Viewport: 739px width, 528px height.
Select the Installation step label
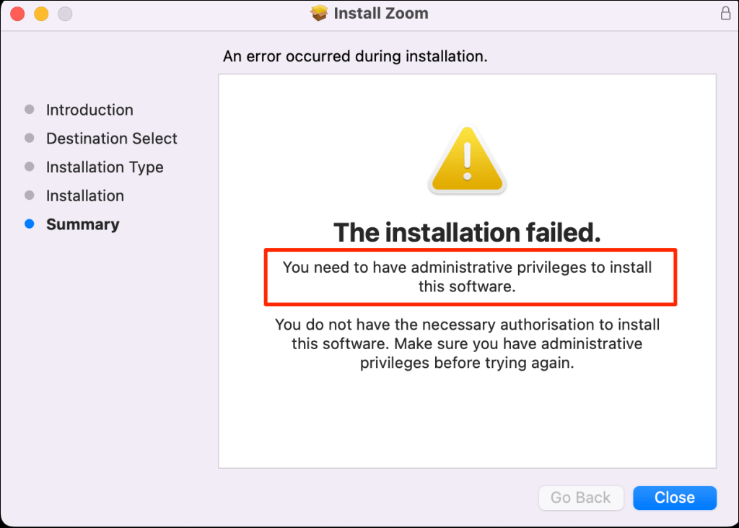pyautogui.click(x=85, y=195)
